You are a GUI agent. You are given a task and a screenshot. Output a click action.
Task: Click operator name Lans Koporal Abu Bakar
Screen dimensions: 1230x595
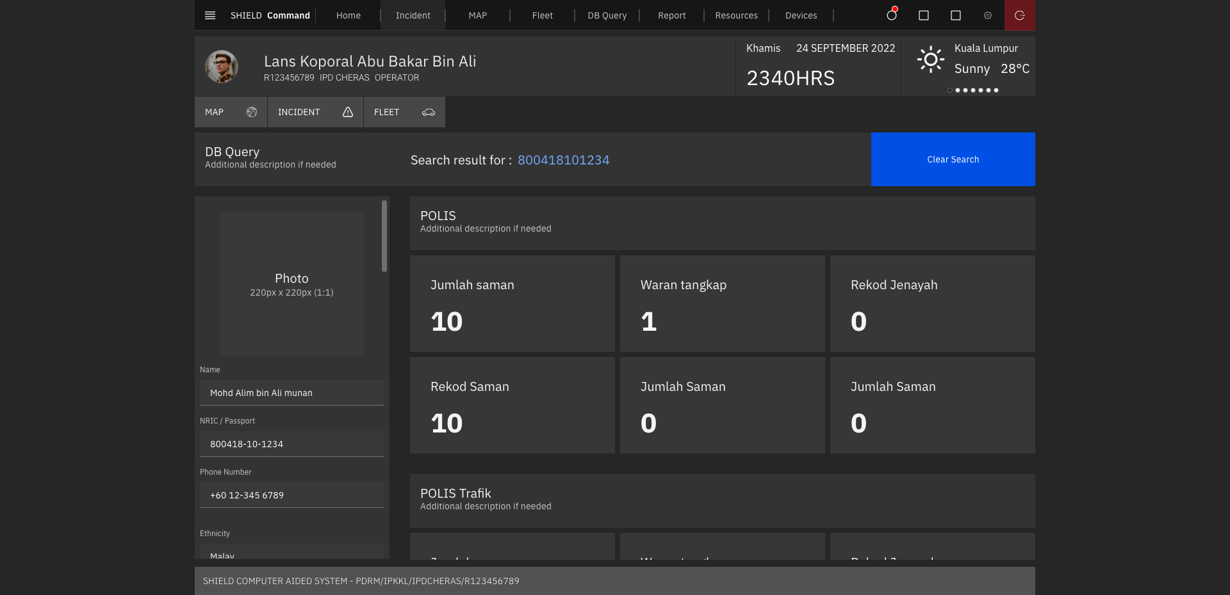click(x=370, y=61)
